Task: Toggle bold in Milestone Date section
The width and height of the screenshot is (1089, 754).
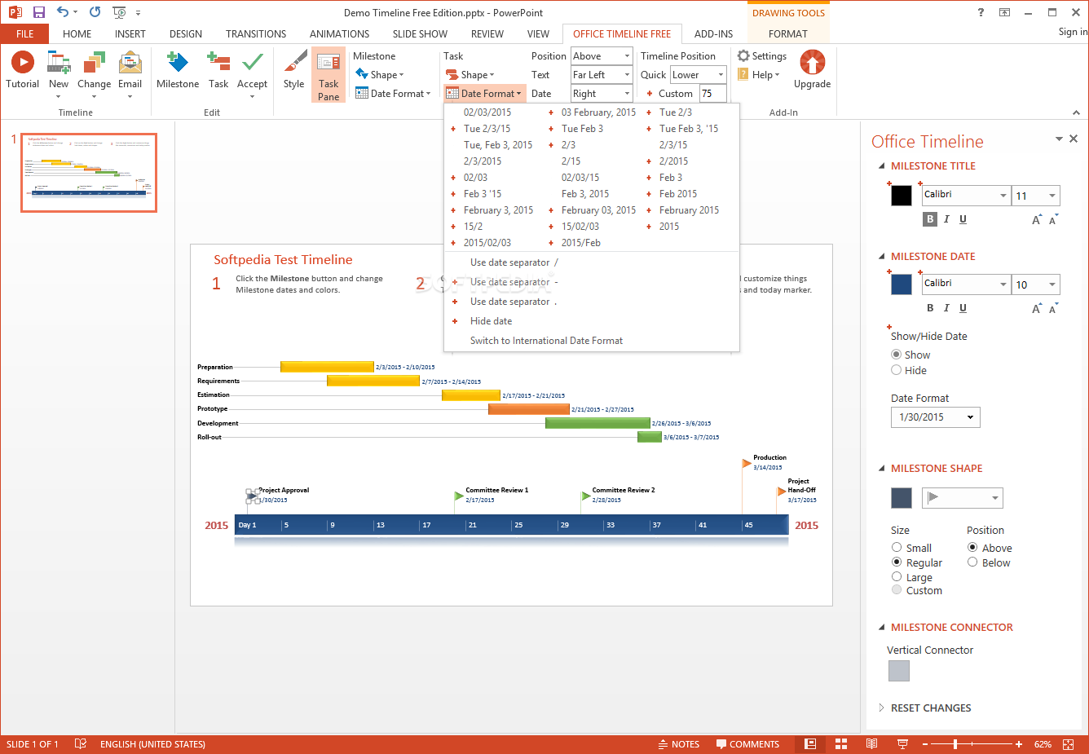Action: click(x=930, y=308)
